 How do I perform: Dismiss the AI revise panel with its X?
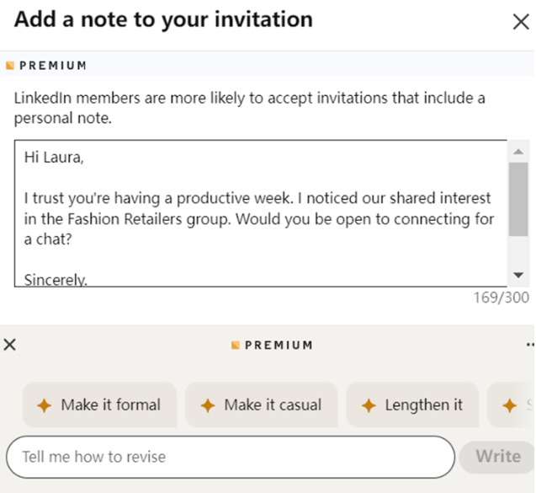(x=9, y=344)
